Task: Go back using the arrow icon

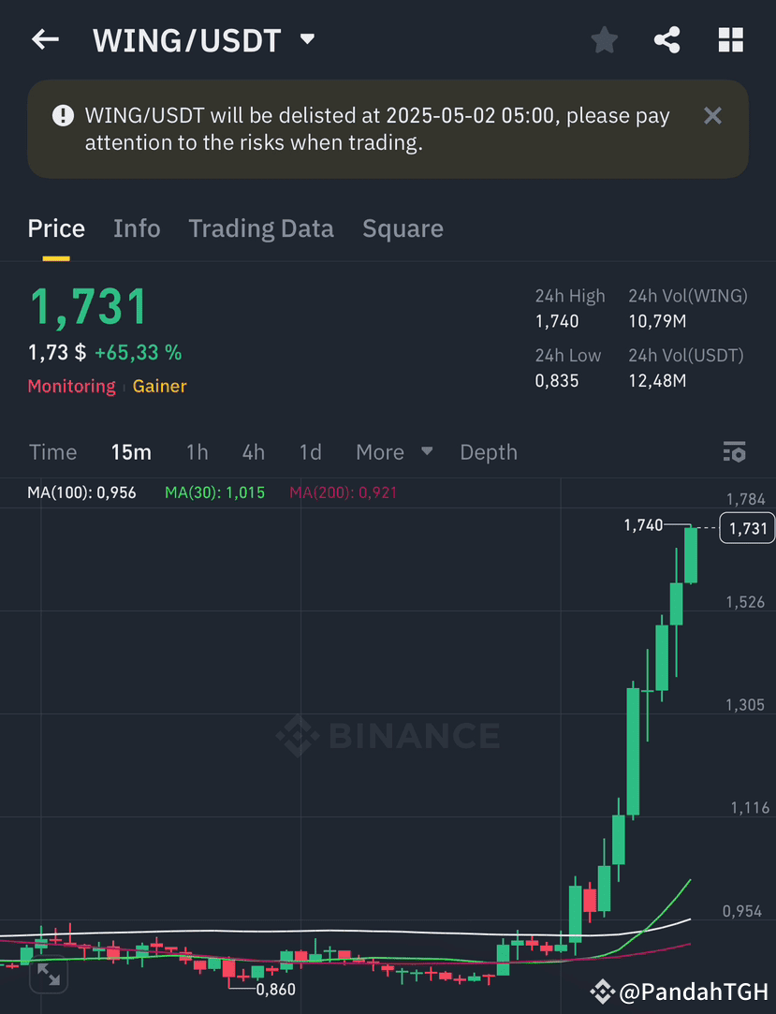Action: 45,39
